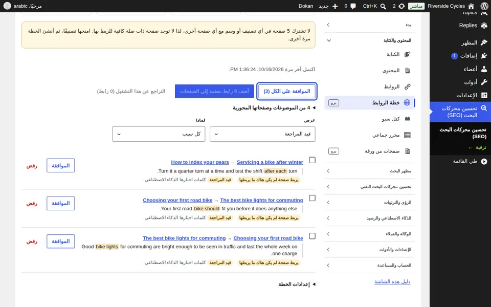The width and height of the screenshot is (491, 307).
Task: Click the الإعدادات settings sliders icon
Action: click(484, 95)
